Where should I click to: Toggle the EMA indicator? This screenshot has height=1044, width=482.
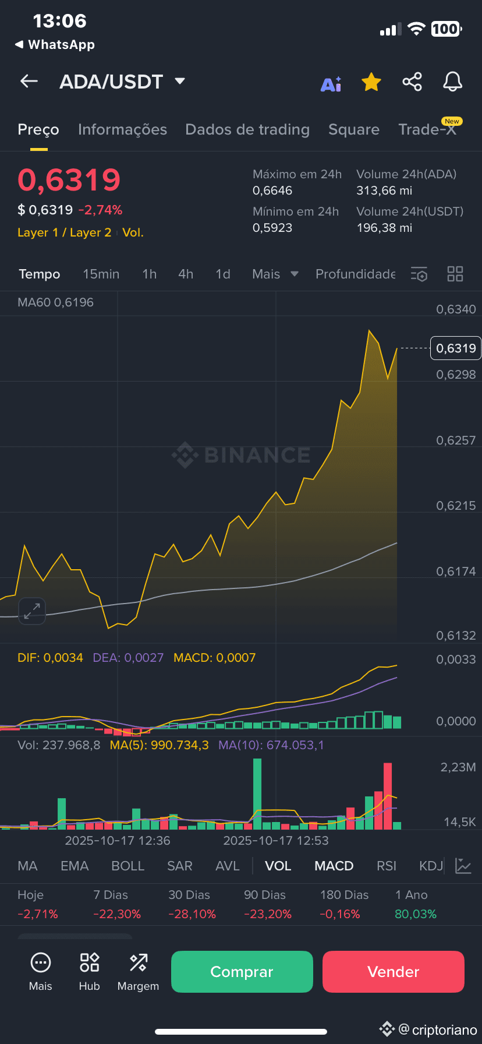tap(75, 866)
